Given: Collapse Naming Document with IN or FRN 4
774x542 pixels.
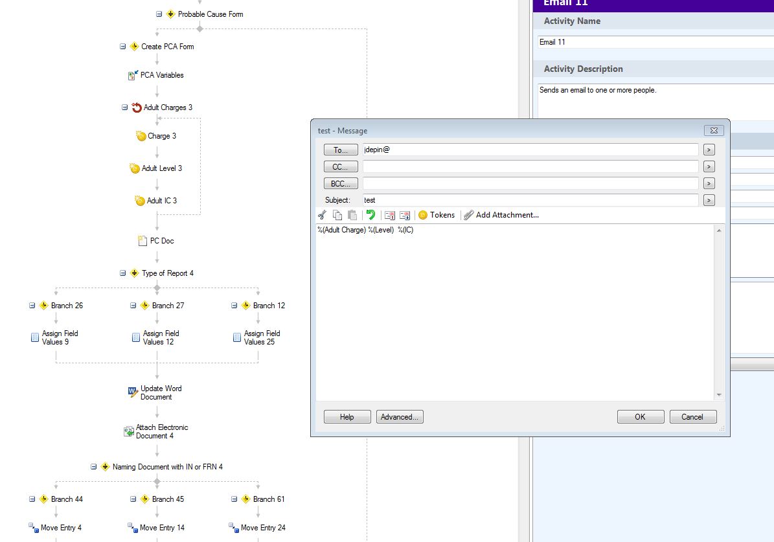Looking at the screenshot, I should (x=93, y=466).
